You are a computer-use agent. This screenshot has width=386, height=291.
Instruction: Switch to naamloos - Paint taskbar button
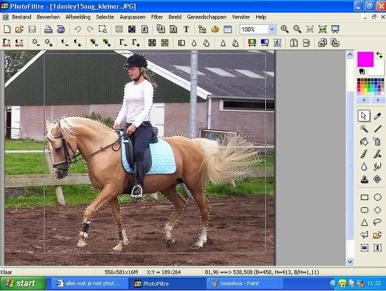pyautogui.click(x=245, y=283)
